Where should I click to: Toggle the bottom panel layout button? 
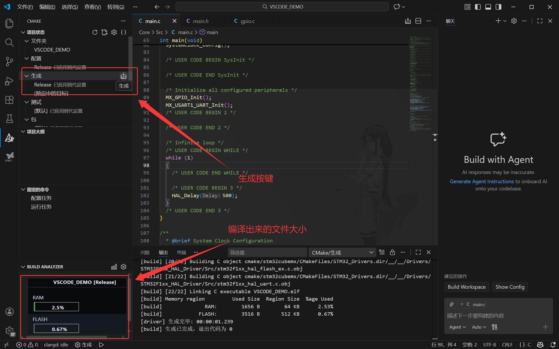click(488, 7)
